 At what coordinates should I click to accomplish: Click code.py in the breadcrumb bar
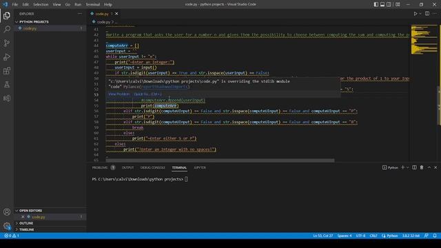103,21
